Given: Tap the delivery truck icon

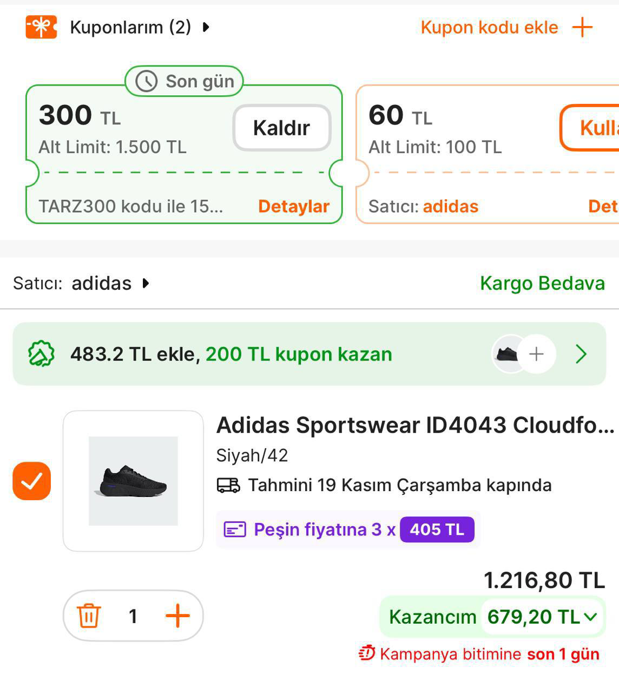Looking at the screenshot, I should point(228,485).
